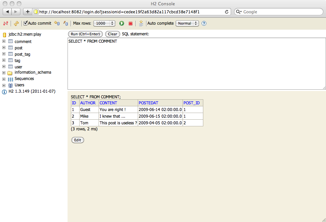Click the Commit icon

[66, 23]
